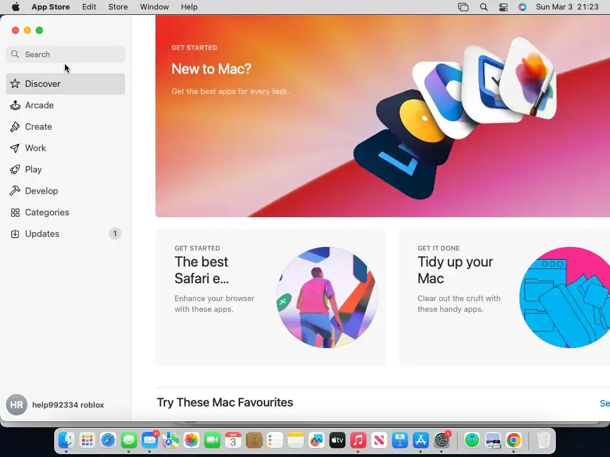Screen dimensions: 610x457
Task: Open System Settings from the Dock
Action: click(x=441, y=440)
